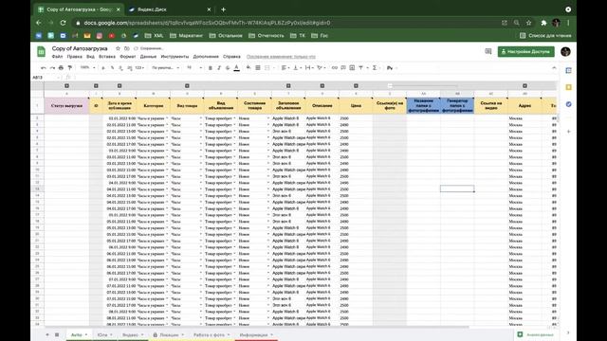Switch to the Яндекс sheet tab
The width and height of the screenshot is (607, 341).
[x=133, y=334]
